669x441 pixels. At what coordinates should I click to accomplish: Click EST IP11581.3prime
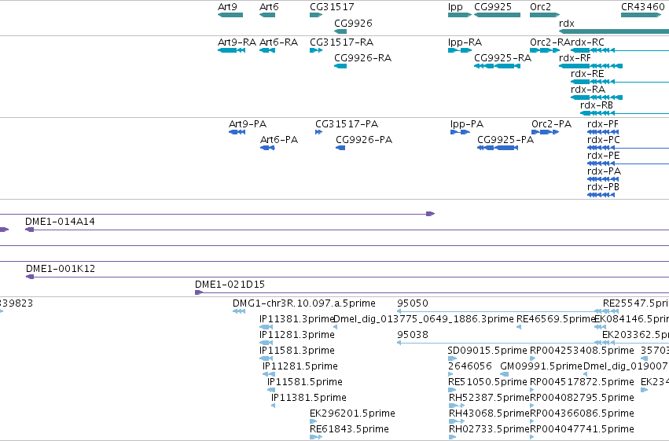point(266,358)
